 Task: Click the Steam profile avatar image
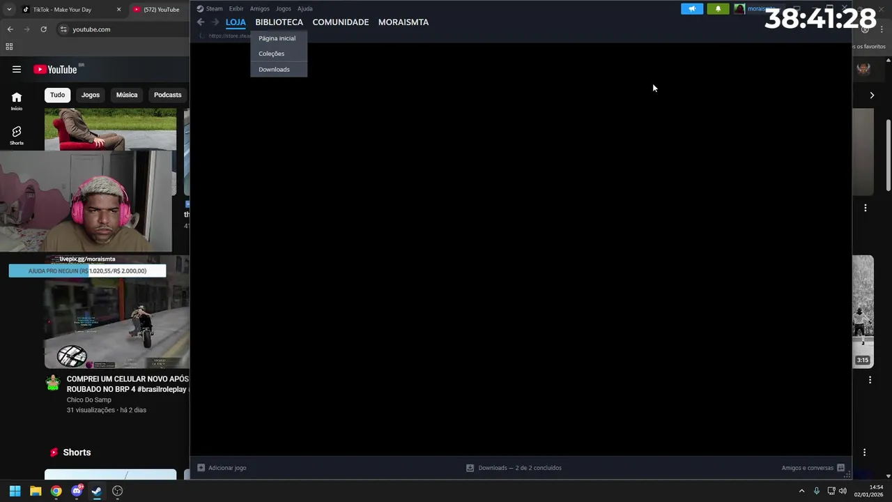[x=739, y=9]
